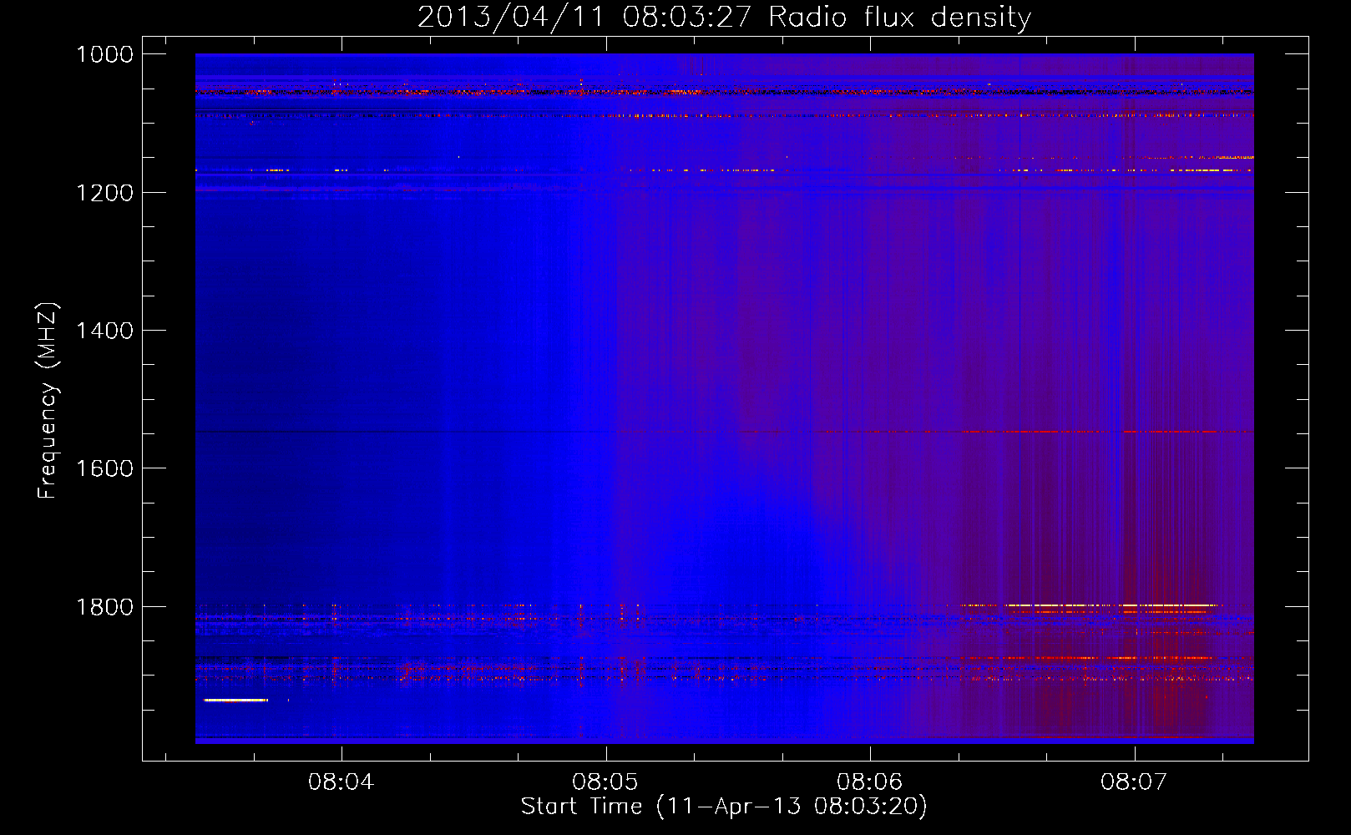Click the "Frequency (MHZ)" axis label
Image resolution: width=1351 pixels, height=835 pixels.
pyautogui.click(x=48, y=401)
